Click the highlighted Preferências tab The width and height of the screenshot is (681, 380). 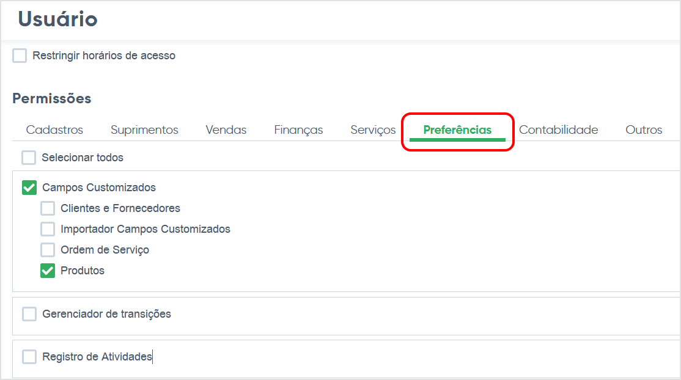[x=457, y=130]
